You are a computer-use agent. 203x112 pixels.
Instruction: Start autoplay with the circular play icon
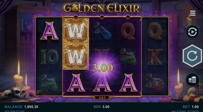point(192,32)
